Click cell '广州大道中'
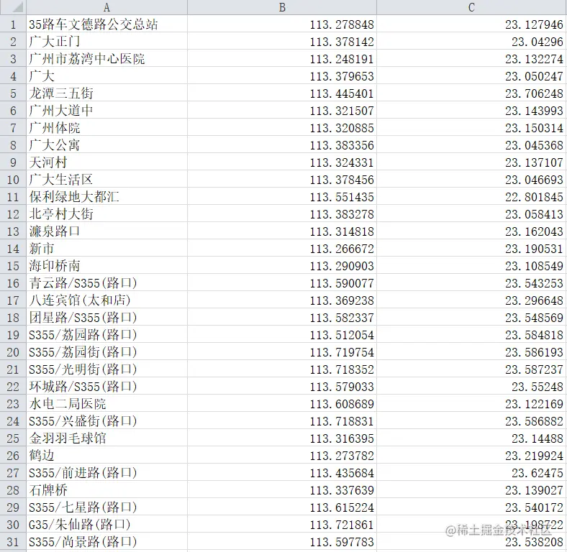The height and width of the screenshot is (552, 567). (106, 110)
